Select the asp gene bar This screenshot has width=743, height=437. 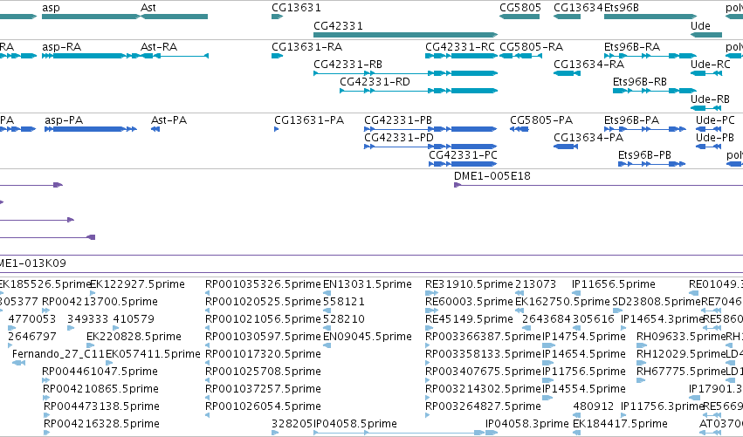[x=91, y=17]
